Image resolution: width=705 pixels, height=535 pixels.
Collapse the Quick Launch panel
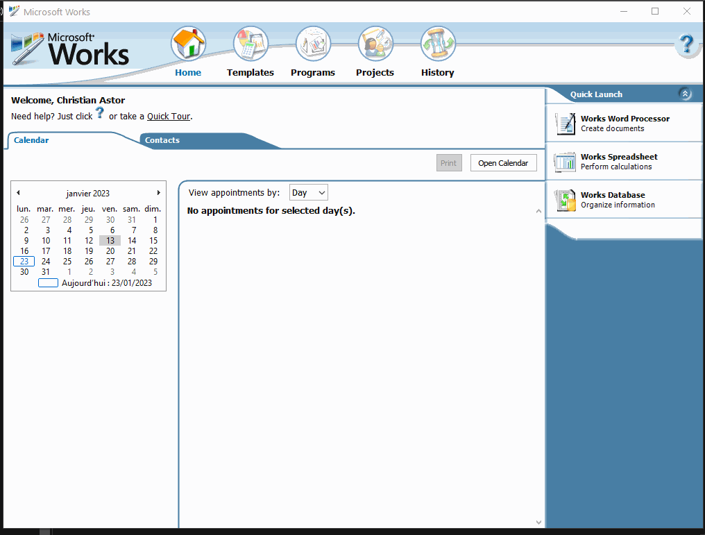point(685,94)
